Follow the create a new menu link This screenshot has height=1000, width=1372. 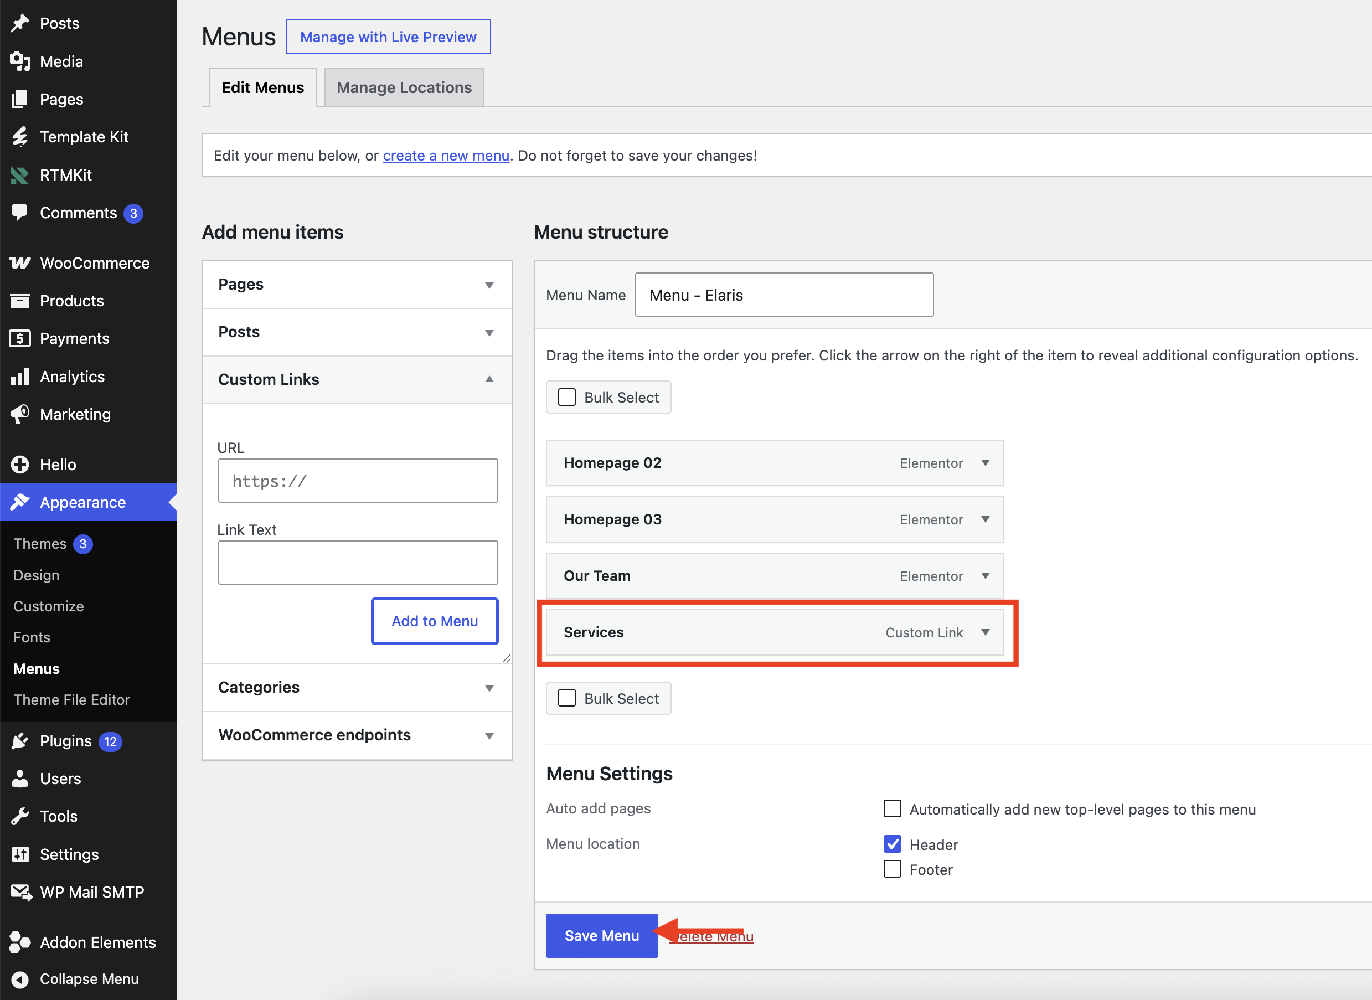(446, 156)
